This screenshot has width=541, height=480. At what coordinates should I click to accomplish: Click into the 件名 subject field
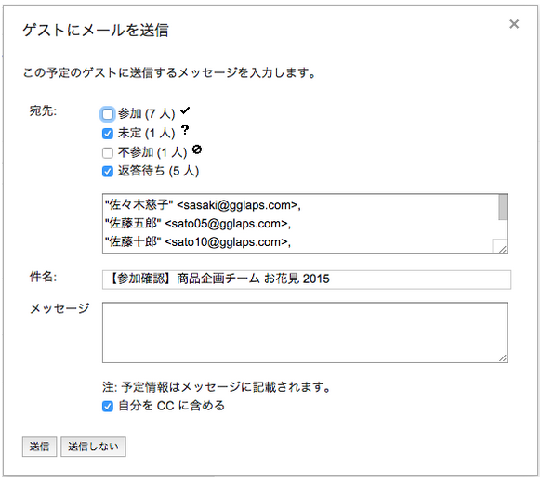(x=307, y=279)
